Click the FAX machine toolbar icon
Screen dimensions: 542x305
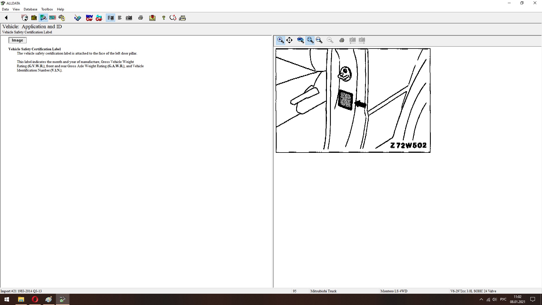click(182, 18)
